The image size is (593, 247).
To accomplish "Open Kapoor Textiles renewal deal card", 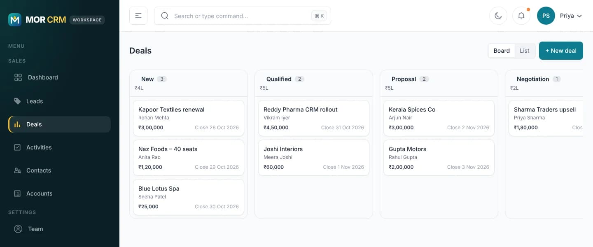I will click(189, 118).
